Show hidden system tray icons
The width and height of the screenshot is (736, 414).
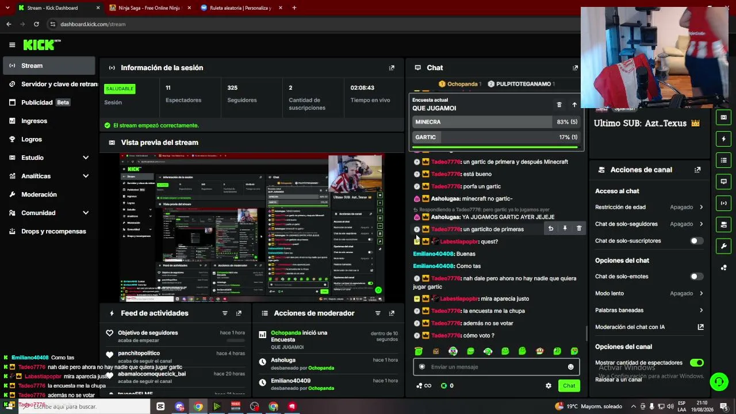(633, 407)
